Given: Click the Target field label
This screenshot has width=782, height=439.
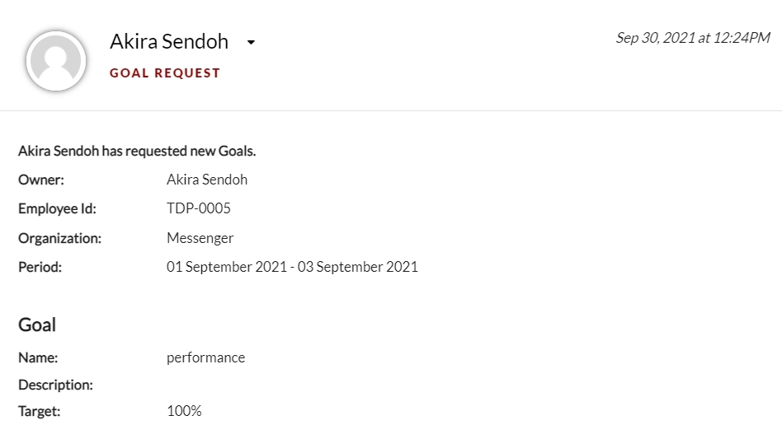Looking at the screenshot, I should pyautogui.click(x=39, y=411).
